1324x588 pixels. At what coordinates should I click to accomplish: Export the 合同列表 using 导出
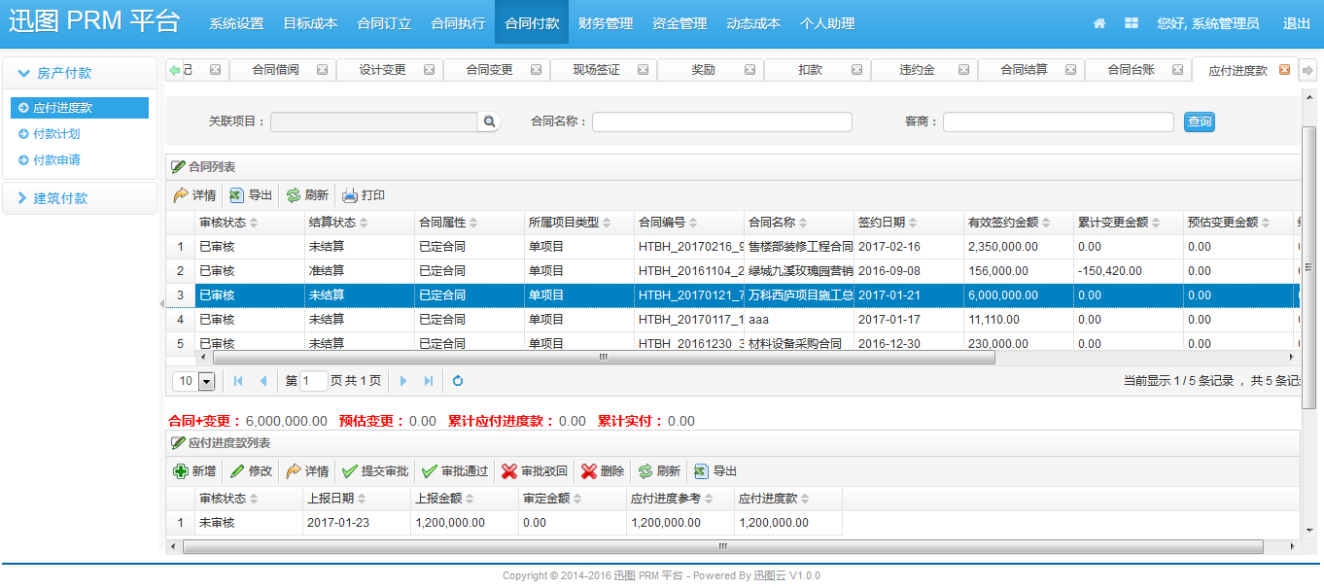click(251, 195)
